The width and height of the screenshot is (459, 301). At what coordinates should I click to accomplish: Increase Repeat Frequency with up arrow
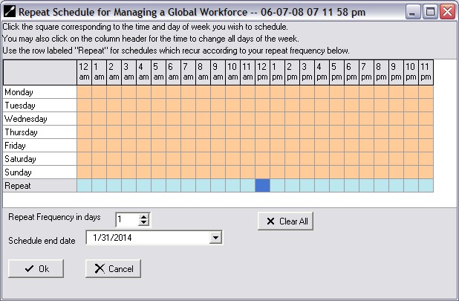(x=144, y=216)
